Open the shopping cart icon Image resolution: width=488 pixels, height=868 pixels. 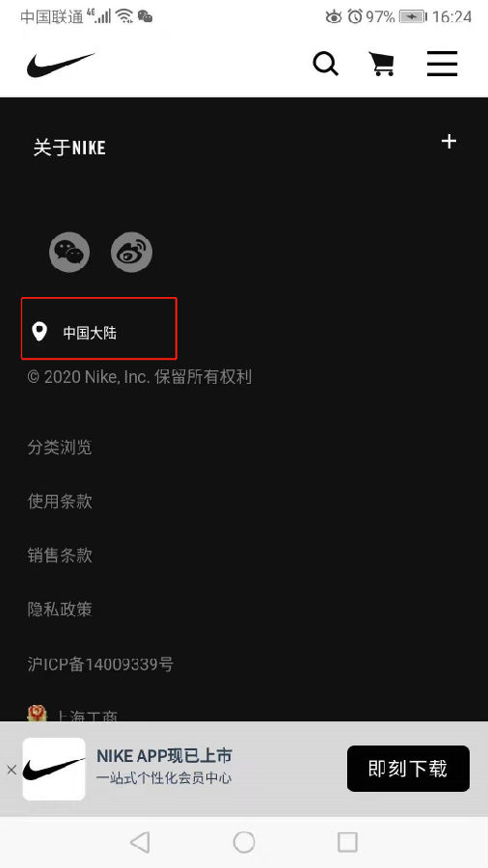(382, 64)
